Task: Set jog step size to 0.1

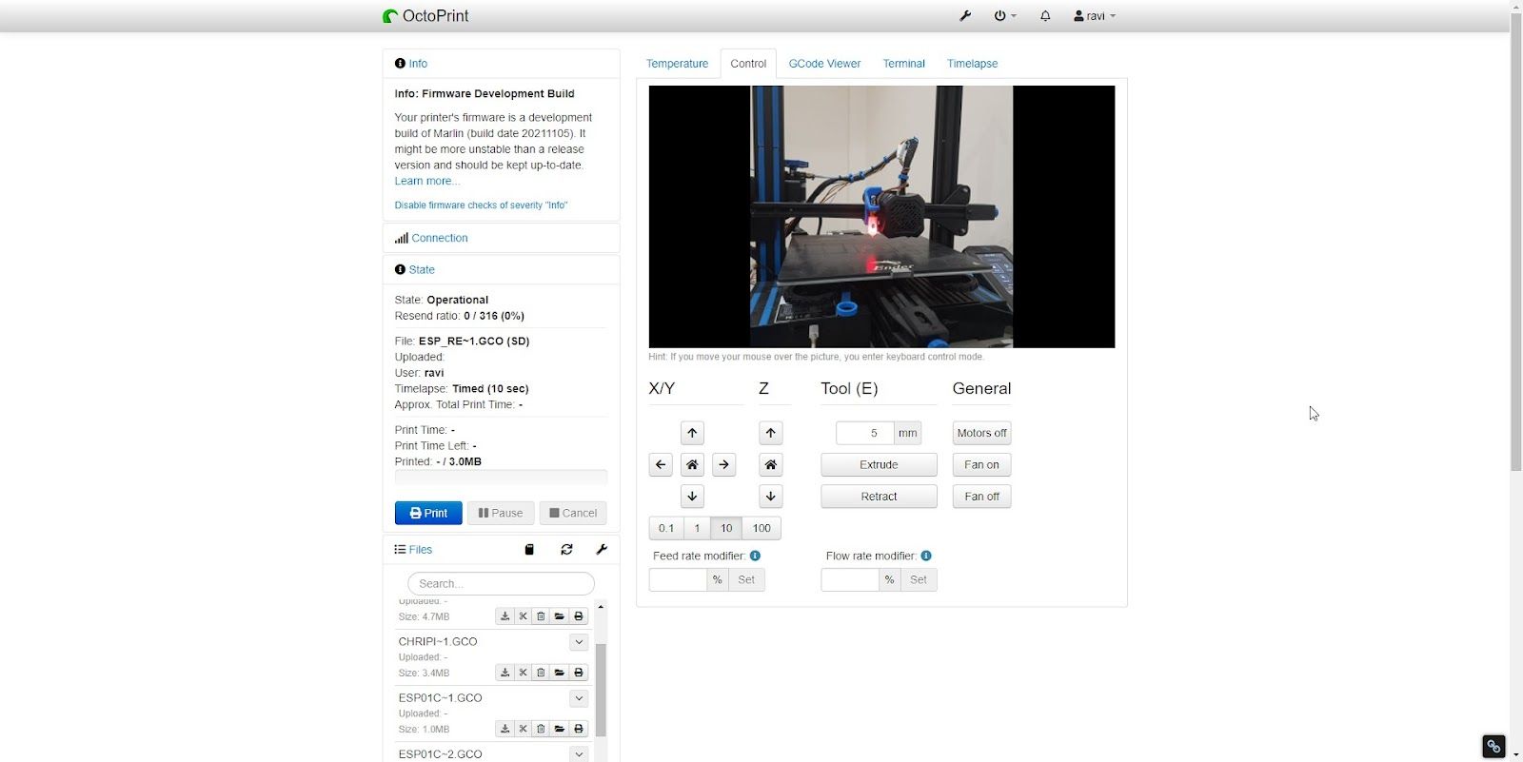Action: (666, 528)
